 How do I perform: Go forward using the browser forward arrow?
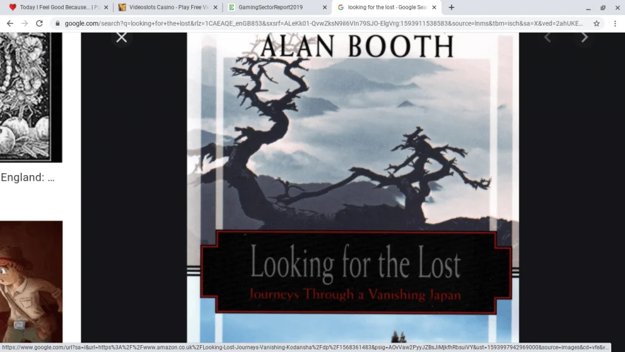[x=25, y=24]
